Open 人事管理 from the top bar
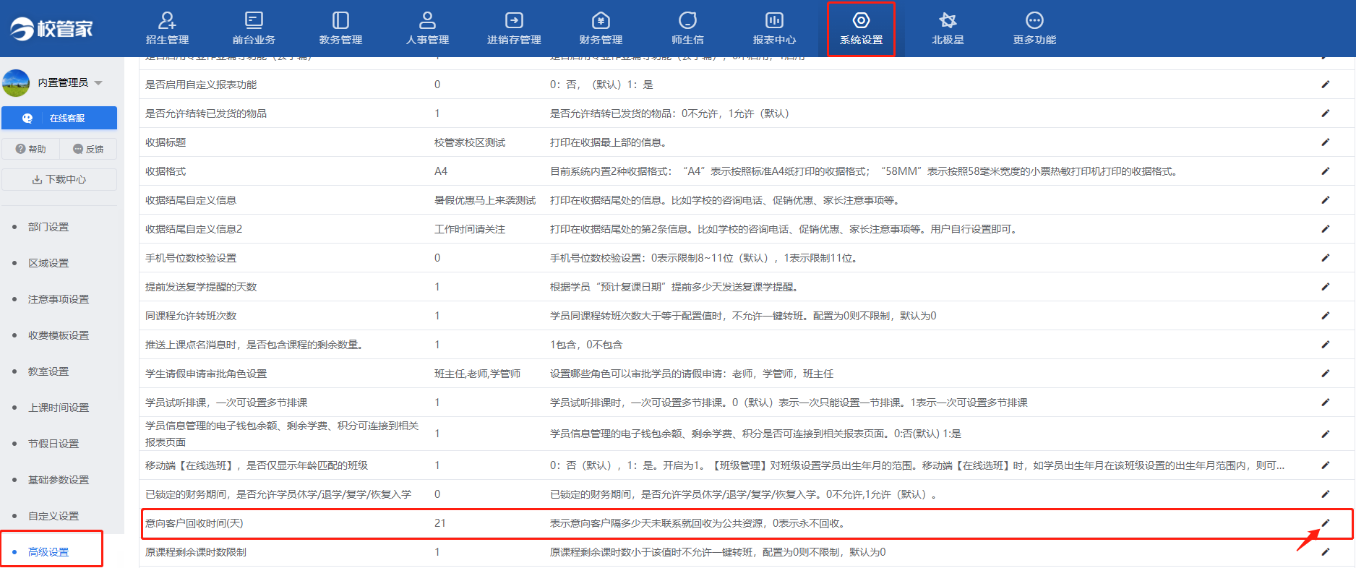The image size is (1356, 568). click(427, 28)
